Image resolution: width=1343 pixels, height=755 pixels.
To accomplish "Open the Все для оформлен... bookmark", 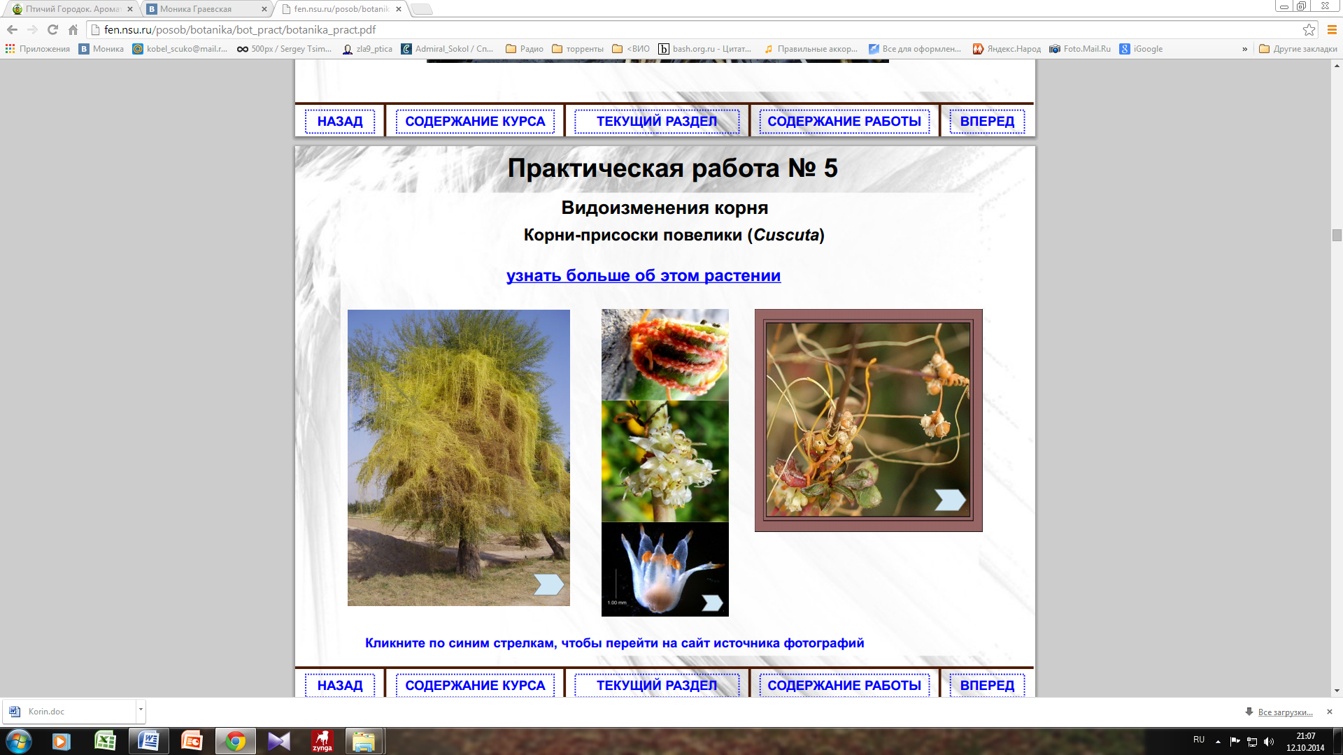I will pos(915,49).
